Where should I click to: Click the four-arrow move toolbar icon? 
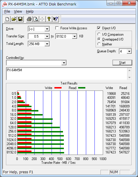point(42,19)
